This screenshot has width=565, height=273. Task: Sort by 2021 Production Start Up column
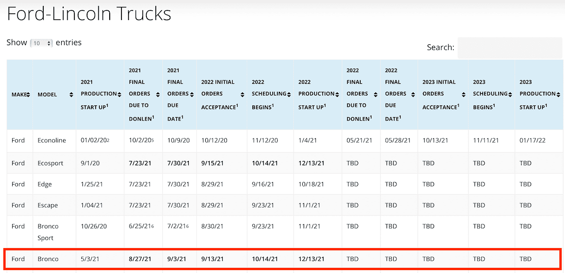[x=120, y=94]
